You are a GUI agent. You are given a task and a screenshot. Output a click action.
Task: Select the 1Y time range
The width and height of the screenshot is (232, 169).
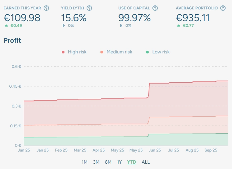point(119,162)
